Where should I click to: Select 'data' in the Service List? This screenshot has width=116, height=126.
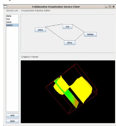point(12,16)
